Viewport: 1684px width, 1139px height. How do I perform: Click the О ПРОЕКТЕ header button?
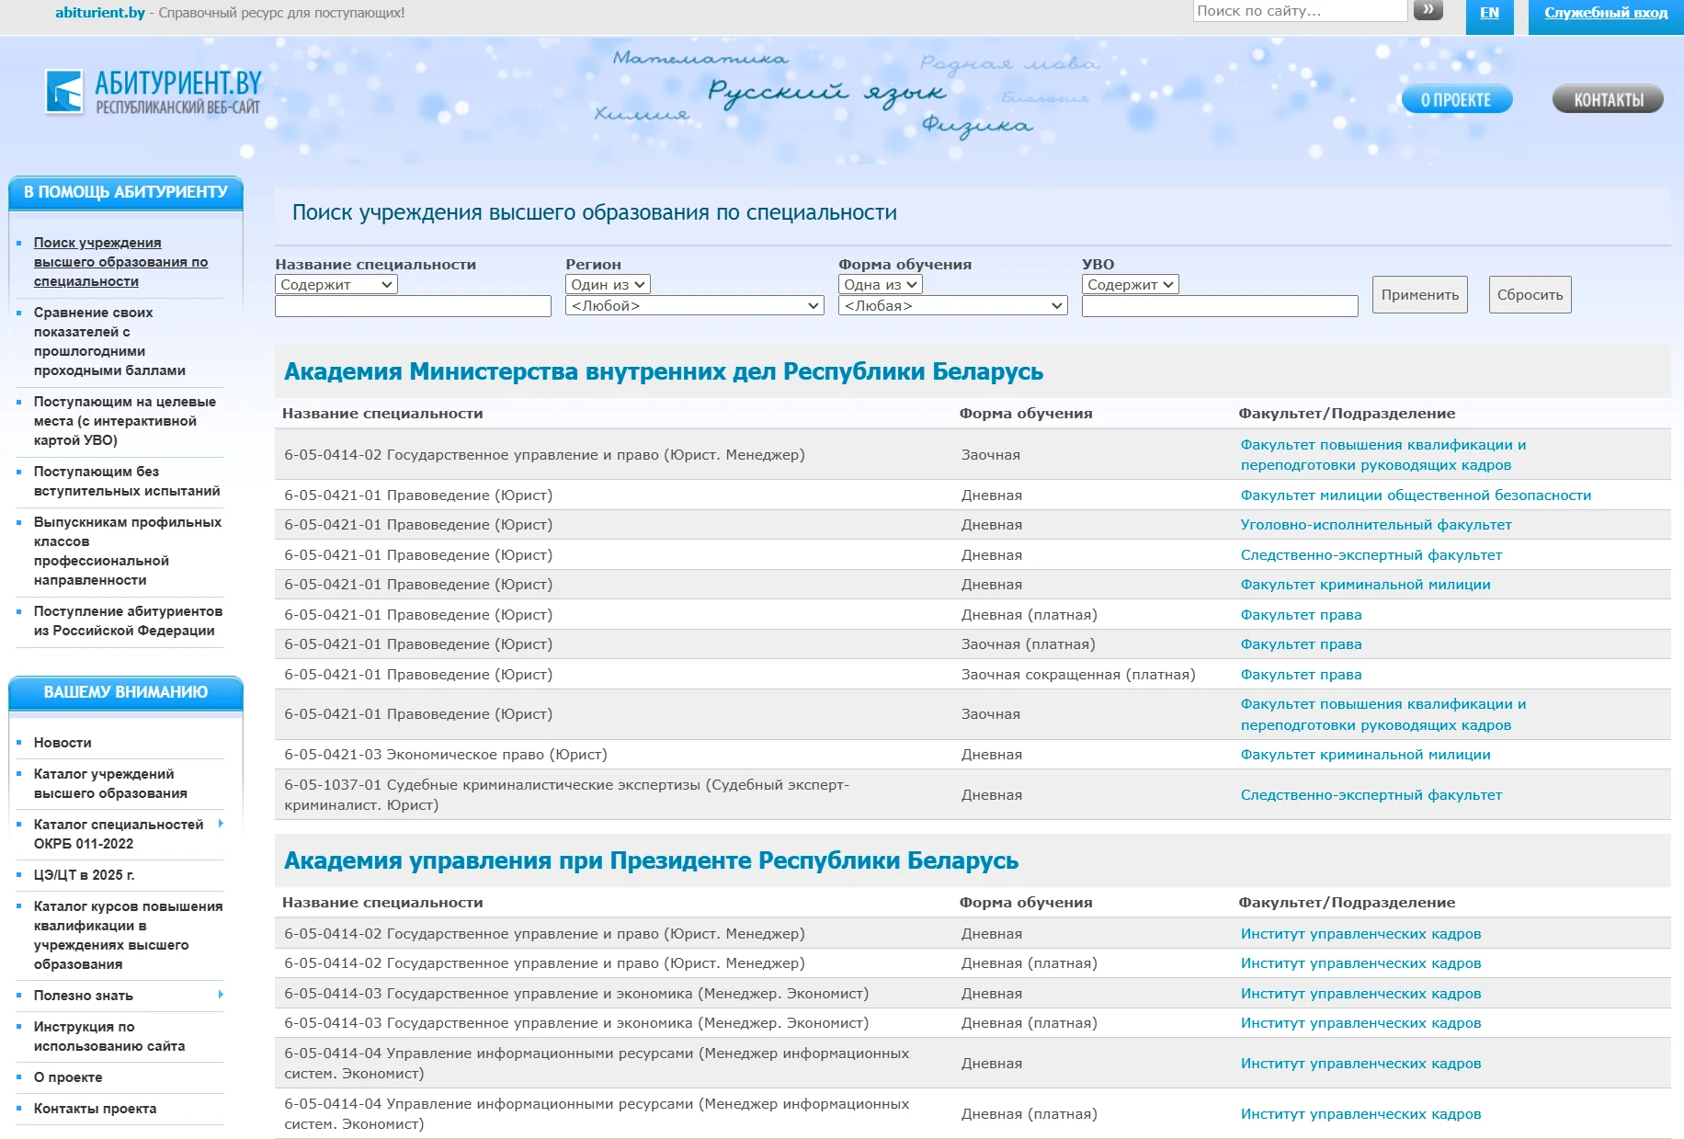1456,99
